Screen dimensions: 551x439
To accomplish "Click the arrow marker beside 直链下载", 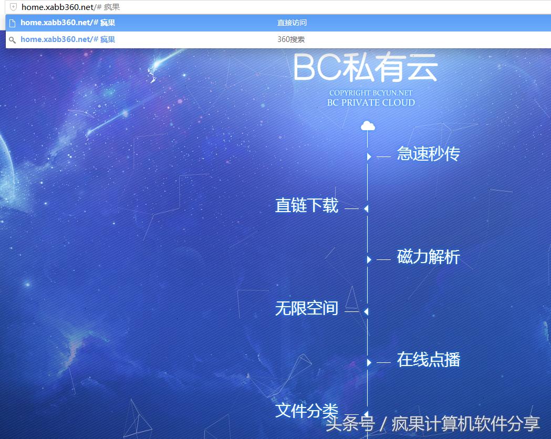I will click(x=365, y=208).
